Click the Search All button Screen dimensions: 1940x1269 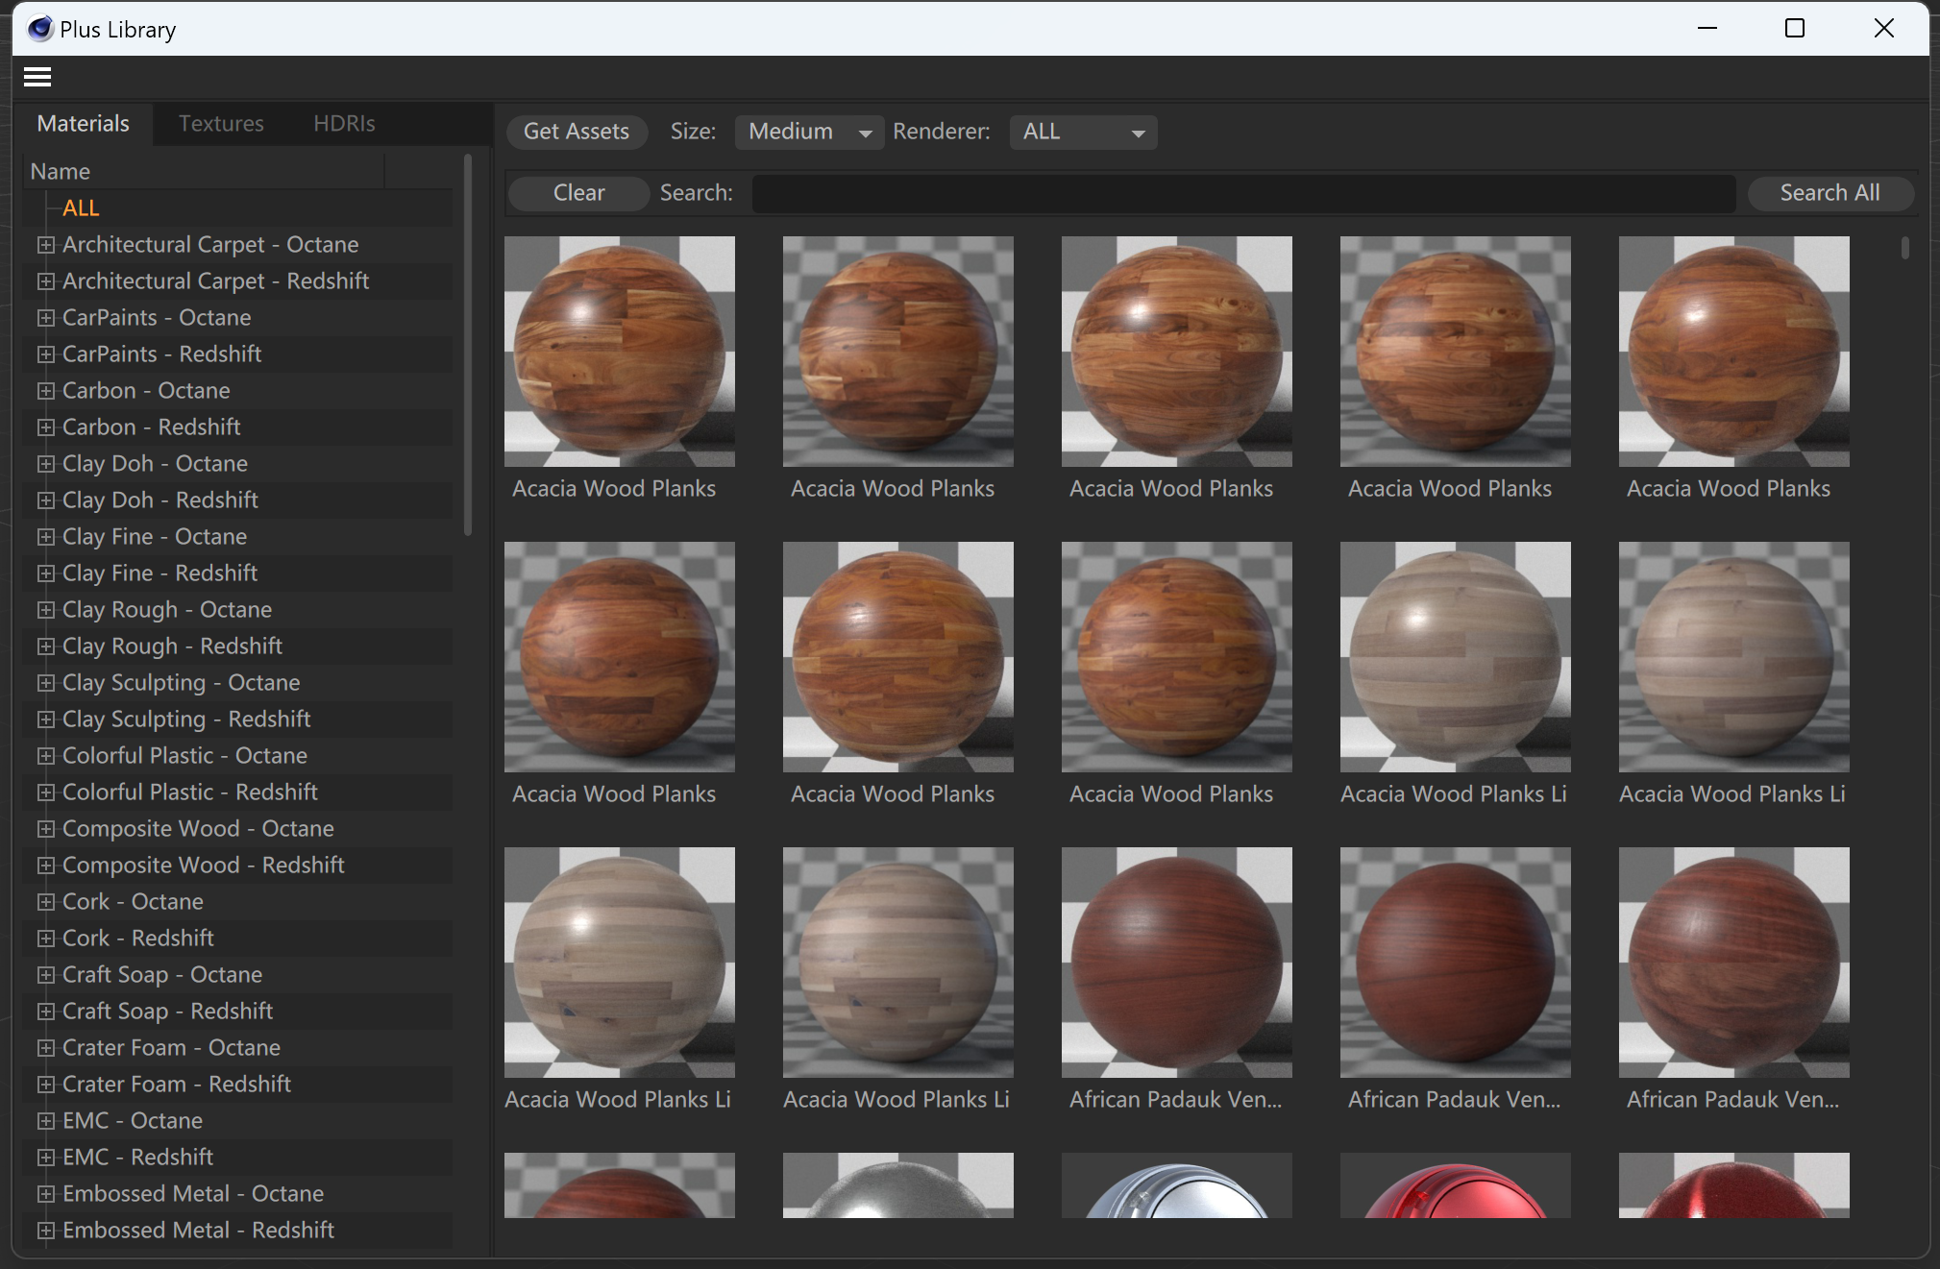pyautogui.click(x=1829, y=193)
